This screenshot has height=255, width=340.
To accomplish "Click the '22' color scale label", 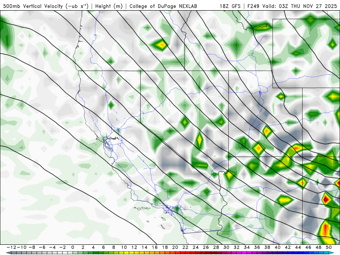I will 185,247.
